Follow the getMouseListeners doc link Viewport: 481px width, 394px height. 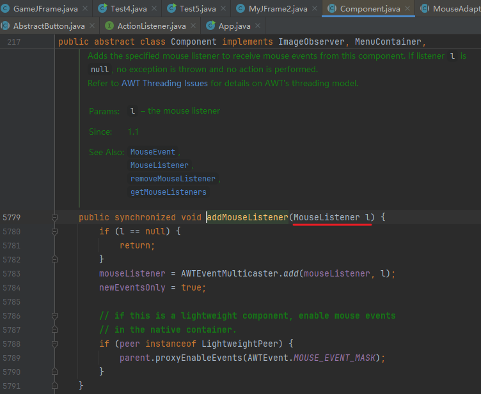168,192
